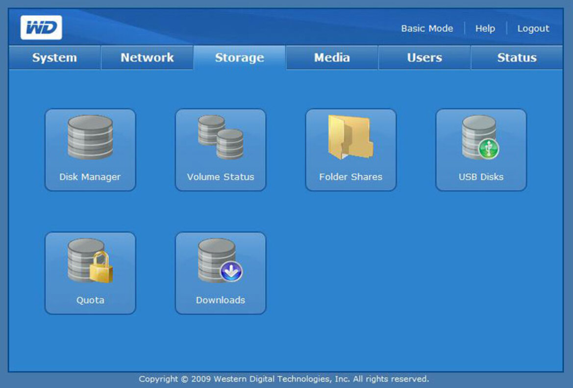Open Help
Screen dimensions: 573x388
point(485,28)
